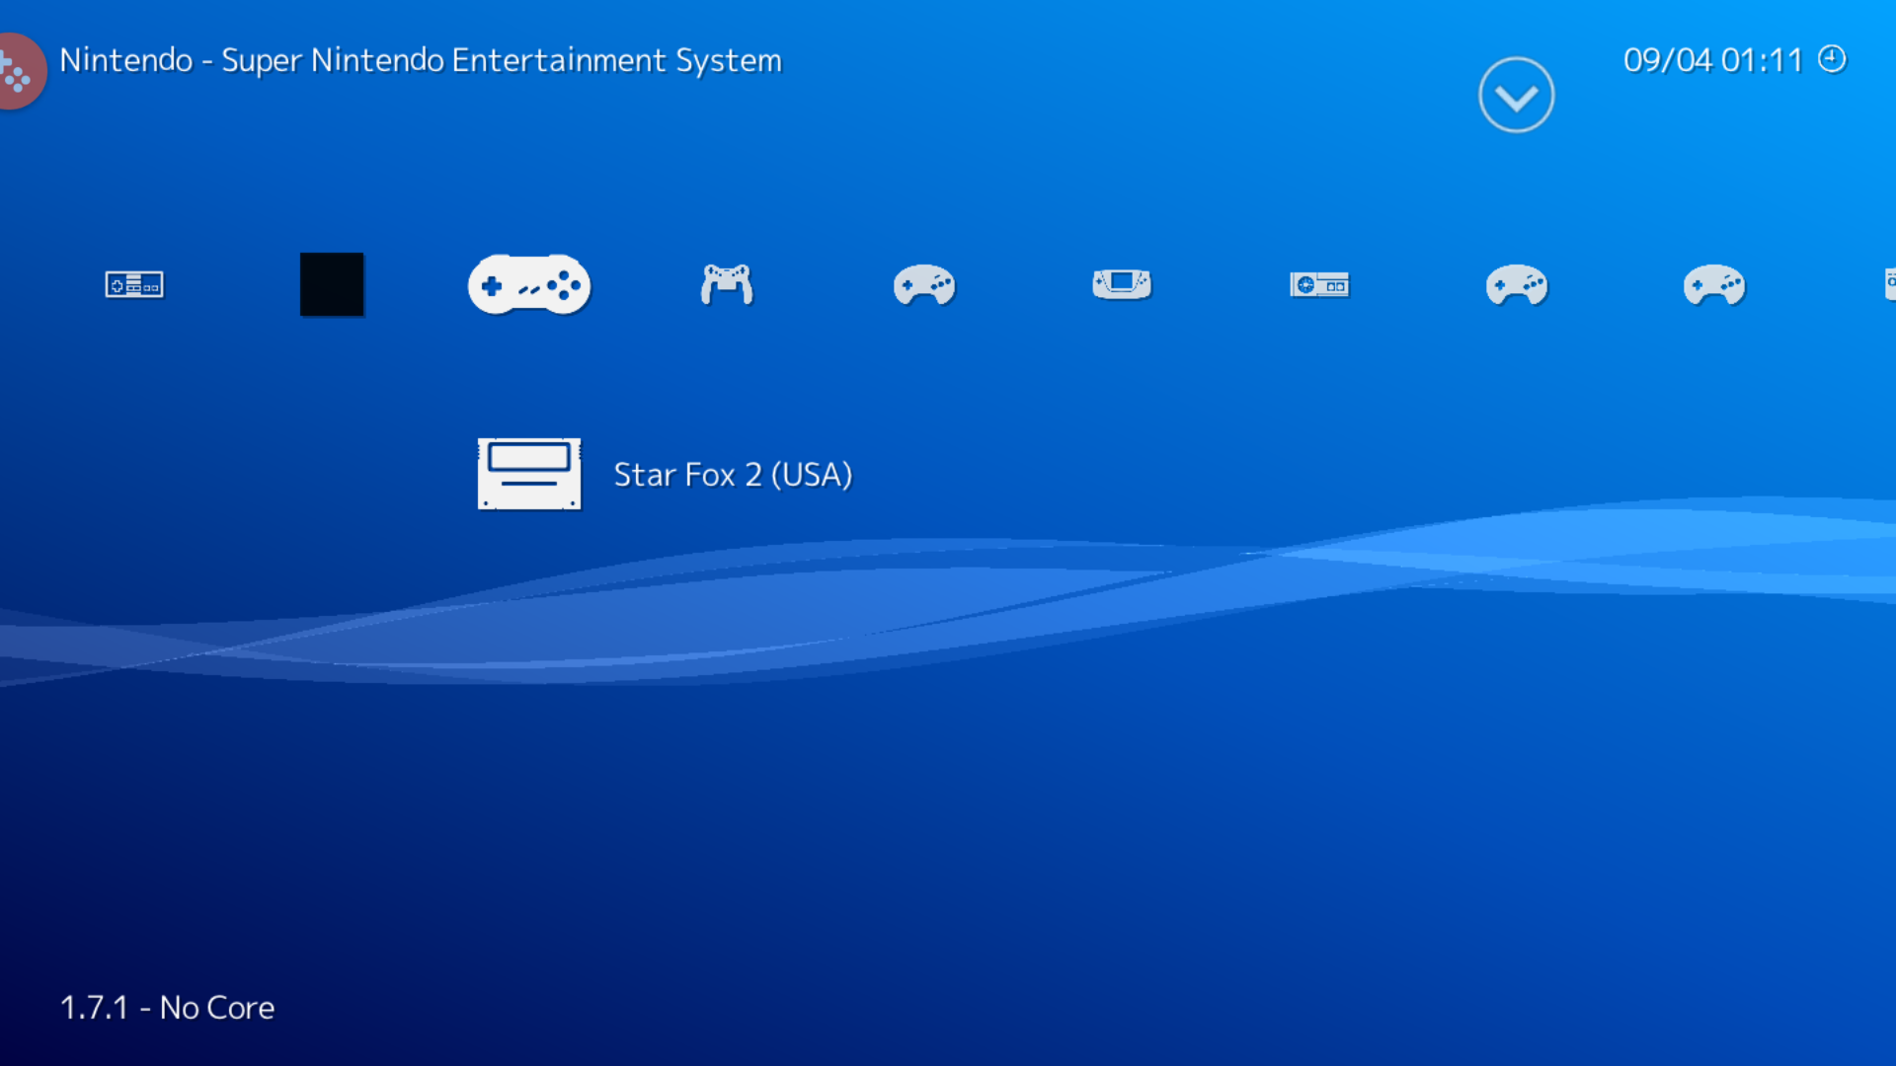Click the Saturn controller playlist icon
The width and height of the screenshot is (1896, 1066).
coord(1517,284)
